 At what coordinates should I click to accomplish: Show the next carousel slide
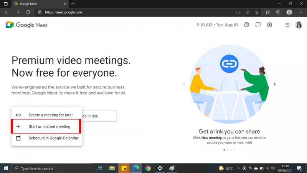click(275, 84)
